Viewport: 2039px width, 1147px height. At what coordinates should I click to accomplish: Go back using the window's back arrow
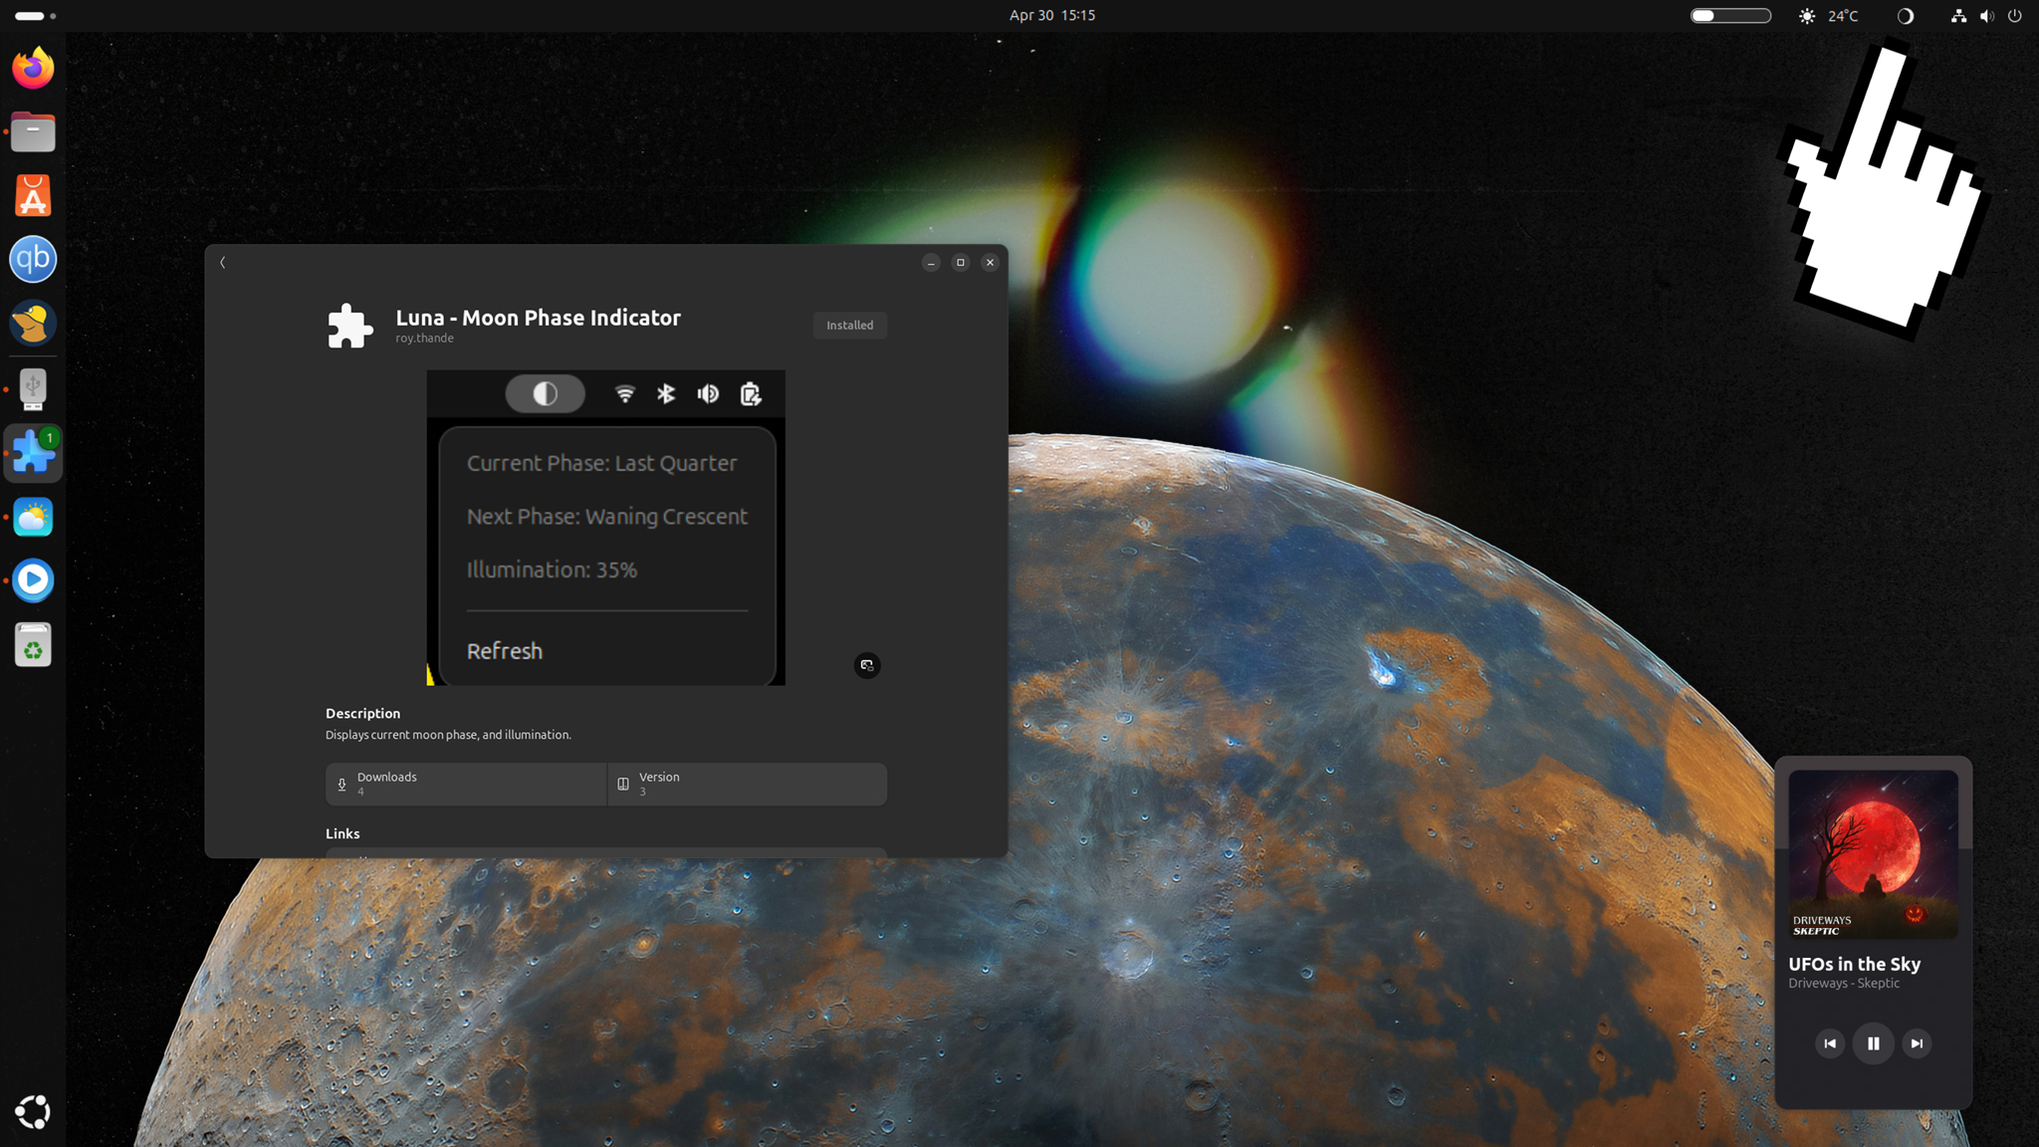pos(223,262)
